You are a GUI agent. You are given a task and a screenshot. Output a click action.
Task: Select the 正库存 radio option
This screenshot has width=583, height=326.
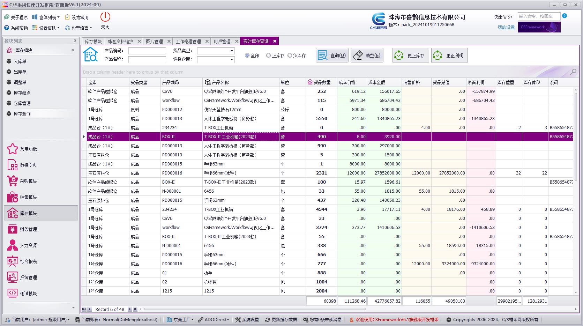point(268,55)
